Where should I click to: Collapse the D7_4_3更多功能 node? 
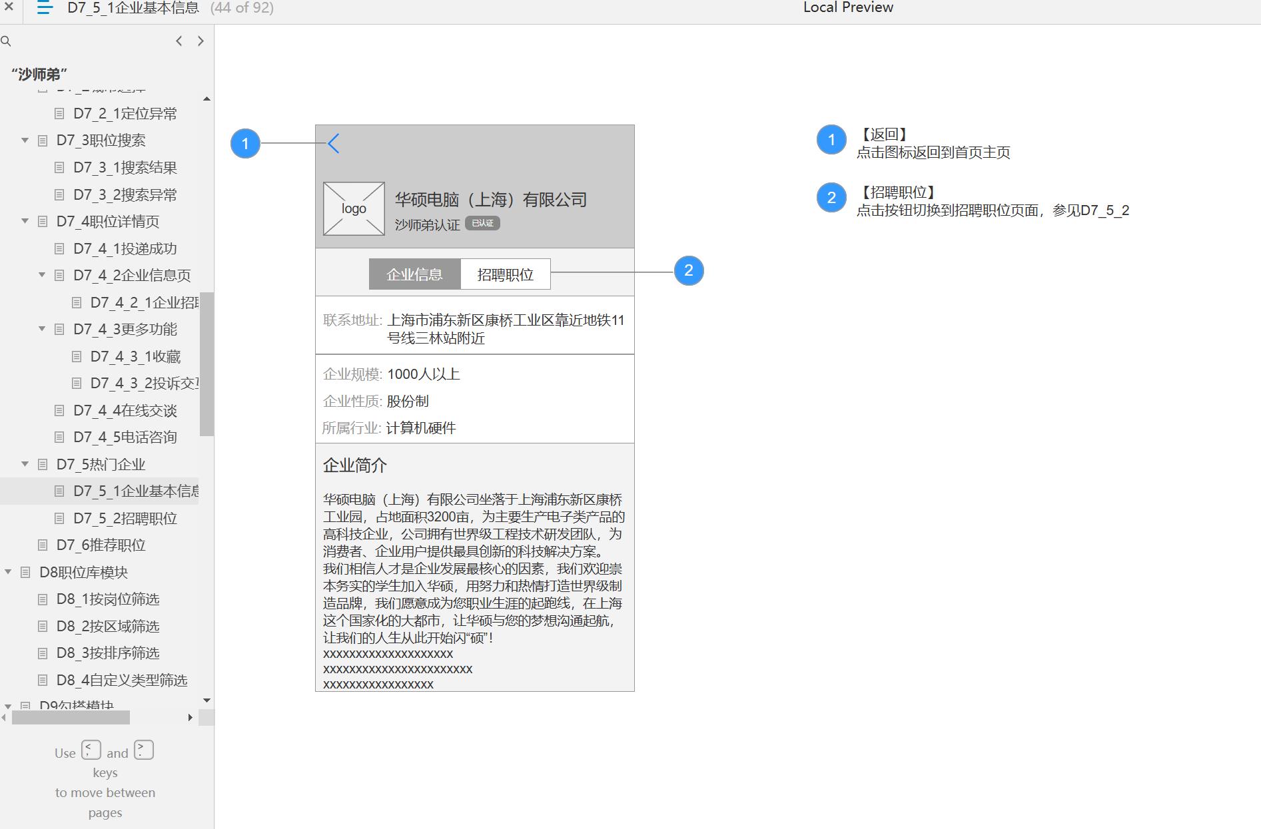point(42,329)
